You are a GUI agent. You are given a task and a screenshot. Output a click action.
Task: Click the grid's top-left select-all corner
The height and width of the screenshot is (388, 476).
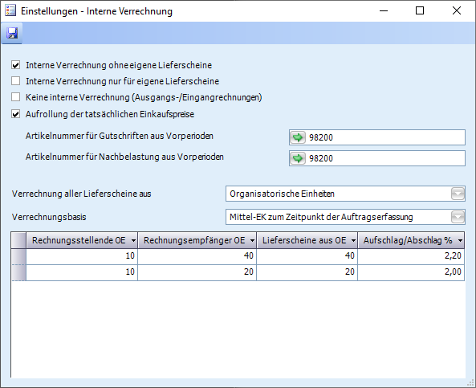click(18, 240)
